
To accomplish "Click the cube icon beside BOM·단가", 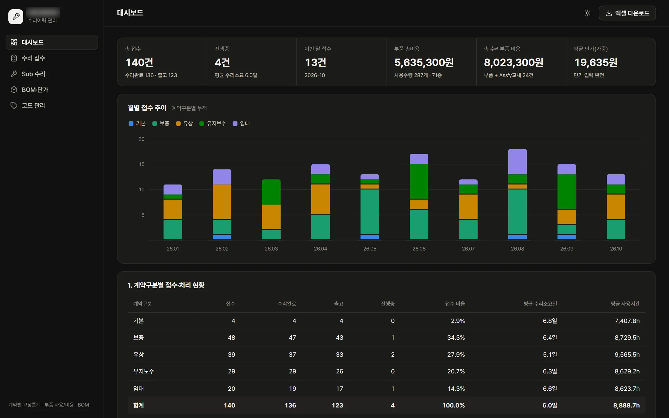I will pos(14,90).
